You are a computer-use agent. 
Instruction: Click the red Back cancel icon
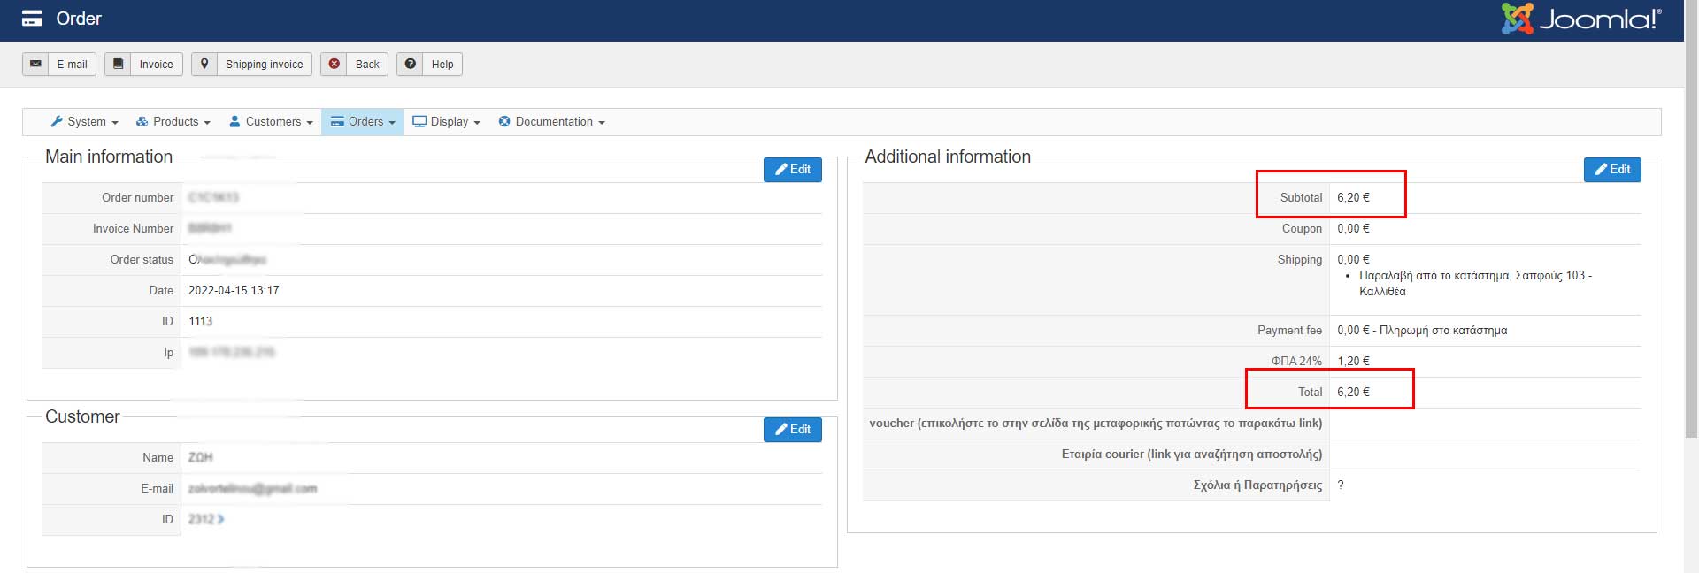(x=334, y=64)
